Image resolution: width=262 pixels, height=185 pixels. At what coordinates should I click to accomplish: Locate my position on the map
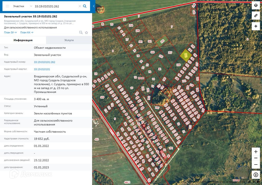pyautogui.click(x=256, y=26)
